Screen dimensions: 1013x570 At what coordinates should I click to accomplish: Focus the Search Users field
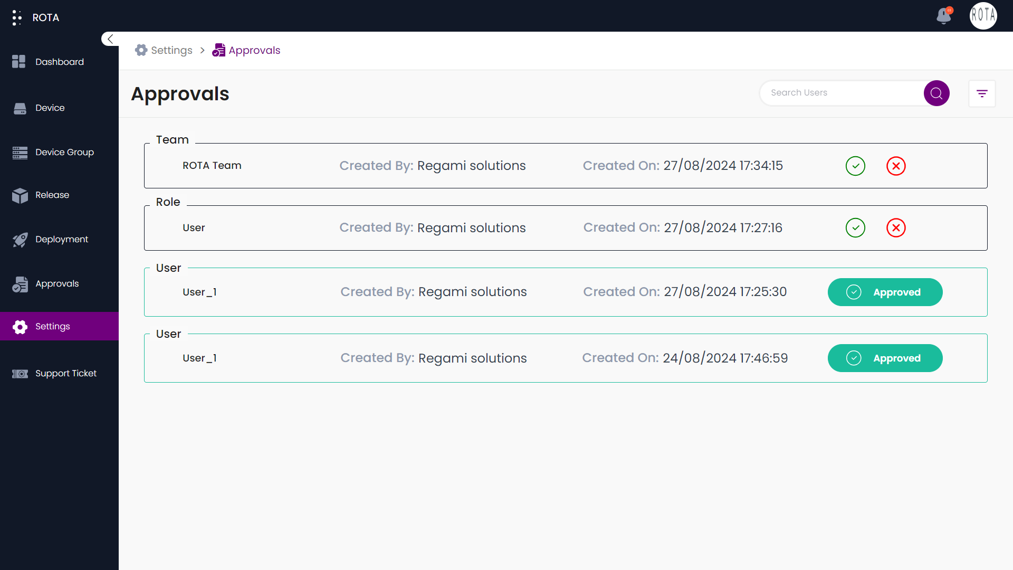pos(842,93)
